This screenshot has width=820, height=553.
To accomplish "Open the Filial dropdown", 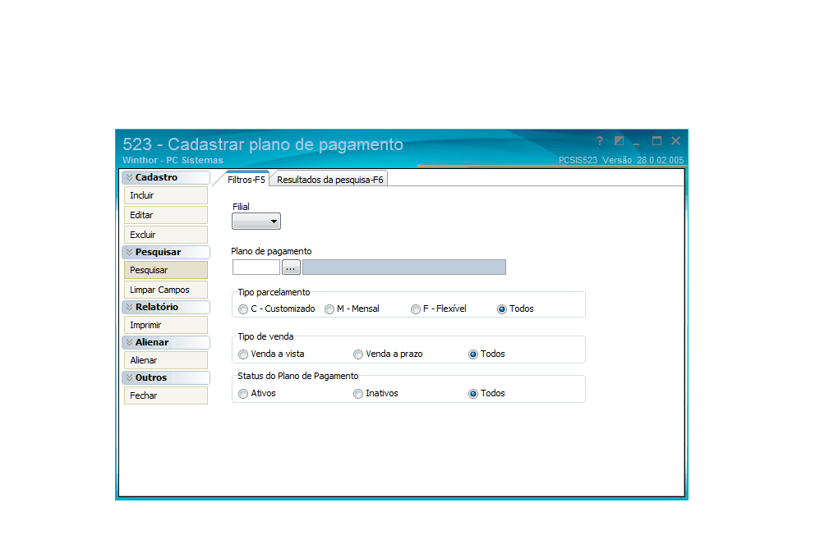I will [x=256, y=222].
